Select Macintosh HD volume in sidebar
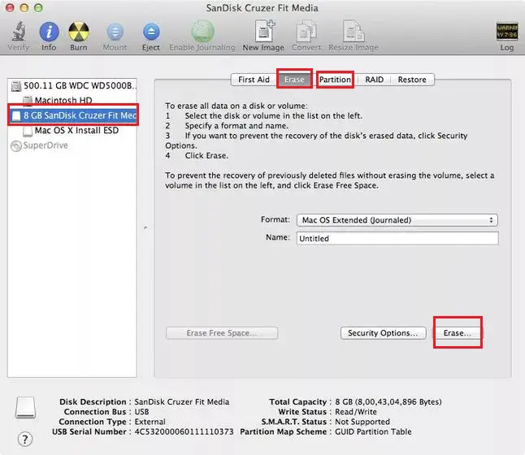This screenshot has width=525, height=455. tap(63, 100)
